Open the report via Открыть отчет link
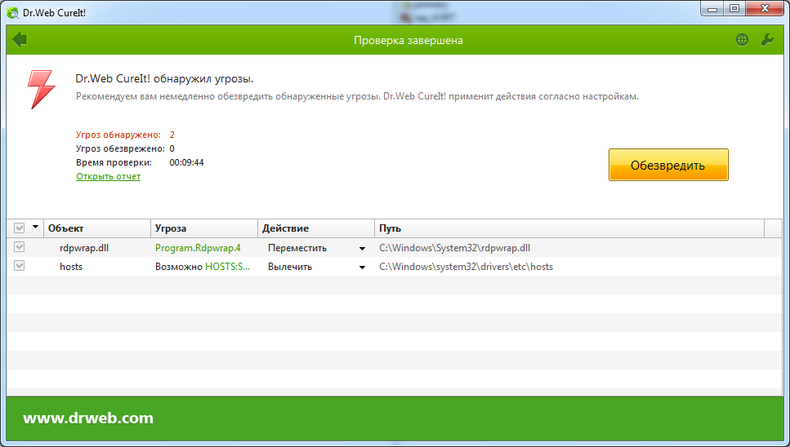Screen dimensions: 790x447 point(109,176)
